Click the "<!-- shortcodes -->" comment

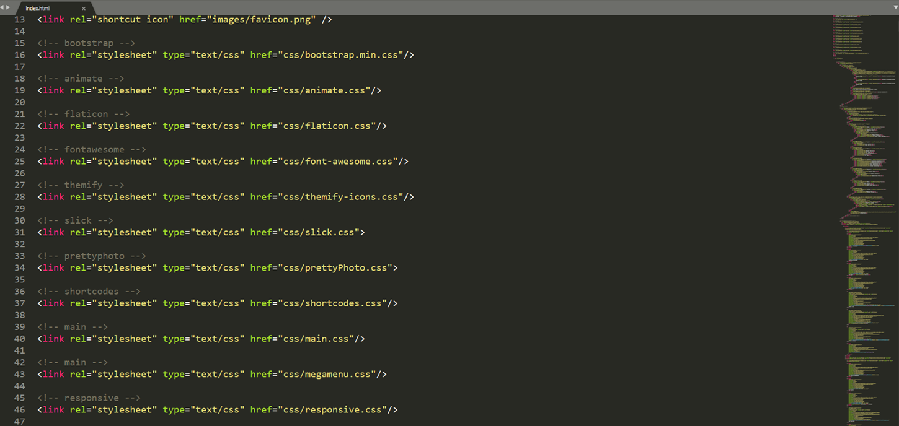pyautogui.click(x=89, y=292)
